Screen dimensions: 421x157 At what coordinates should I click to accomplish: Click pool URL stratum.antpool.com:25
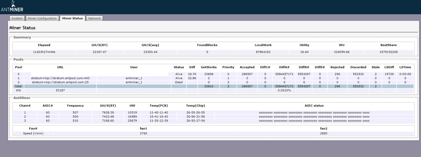[60, 82]
